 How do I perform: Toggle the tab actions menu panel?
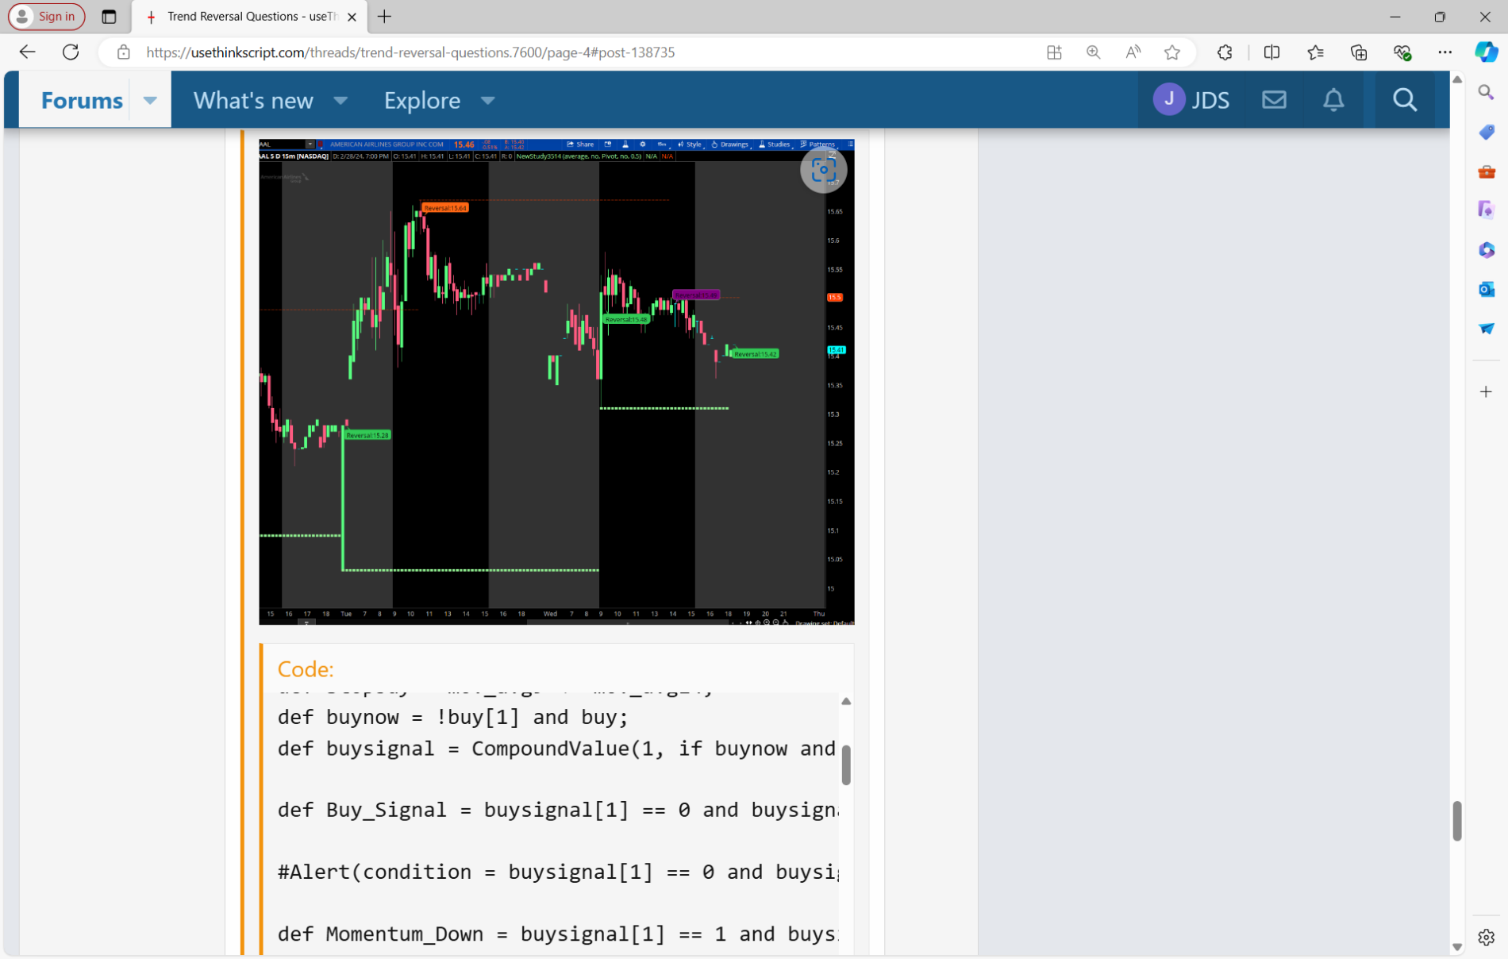tap(109, 17)
